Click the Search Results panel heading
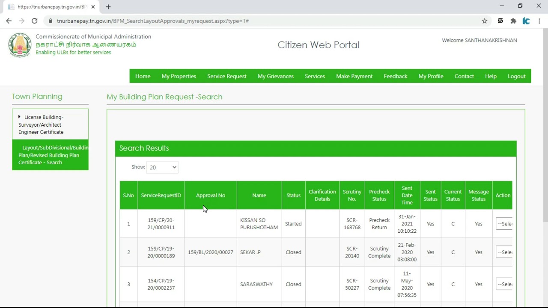Screen dimensions: 548x308 (144, 148)
